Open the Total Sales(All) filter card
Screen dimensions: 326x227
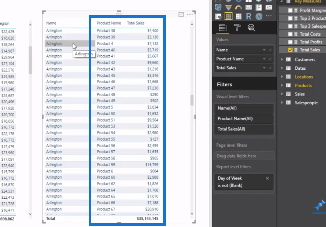[244, 129]
